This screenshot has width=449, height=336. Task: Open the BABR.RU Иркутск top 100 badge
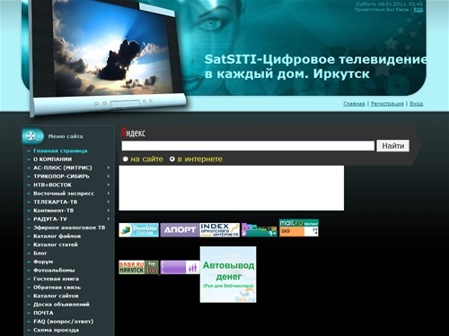[138, 267]
